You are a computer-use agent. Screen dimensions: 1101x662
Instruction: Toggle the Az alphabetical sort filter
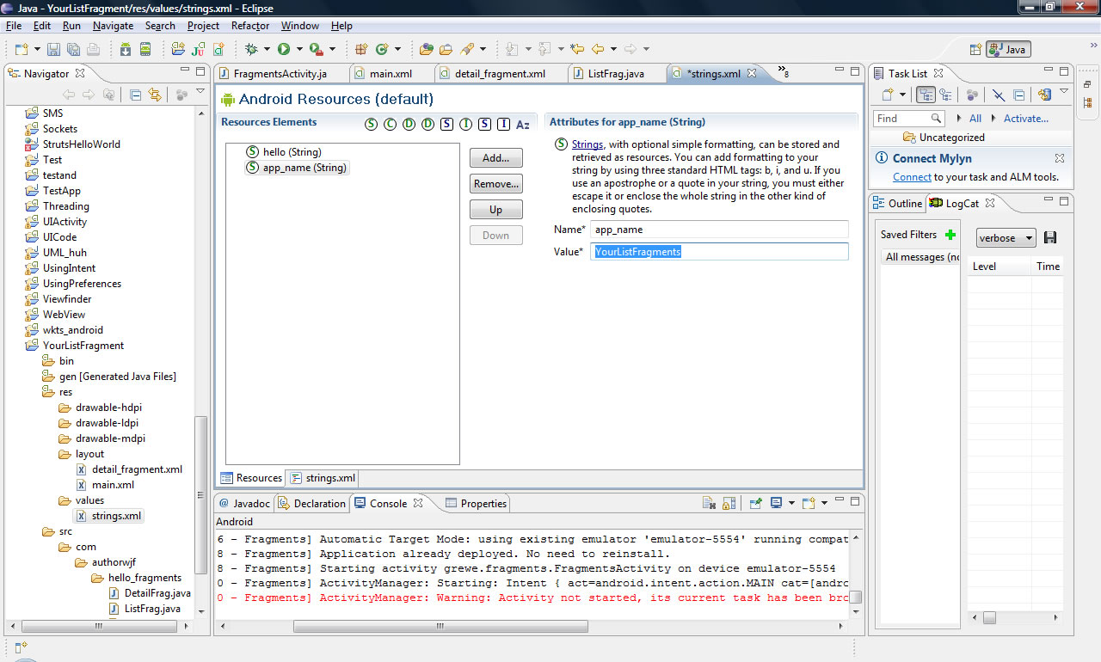point(522,125)
